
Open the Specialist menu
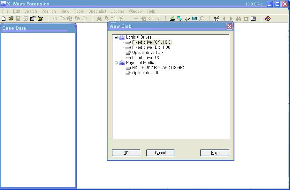click(97, 11)
